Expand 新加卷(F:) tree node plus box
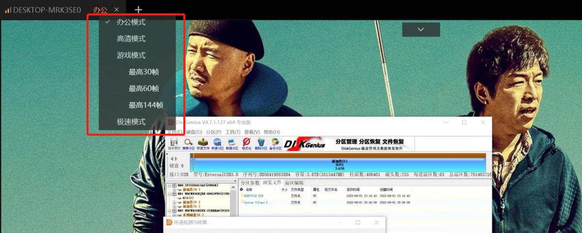 point(174,201)
